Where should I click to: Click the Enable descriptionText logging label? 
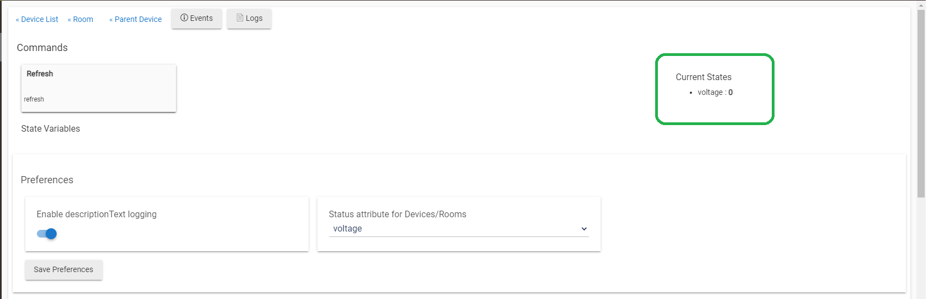97,214
